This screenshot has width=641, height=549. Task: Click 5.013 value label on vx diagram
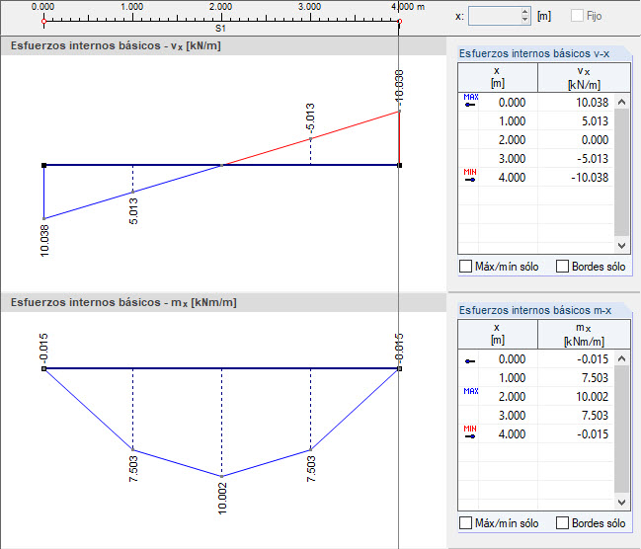click(x=133, y=211)
